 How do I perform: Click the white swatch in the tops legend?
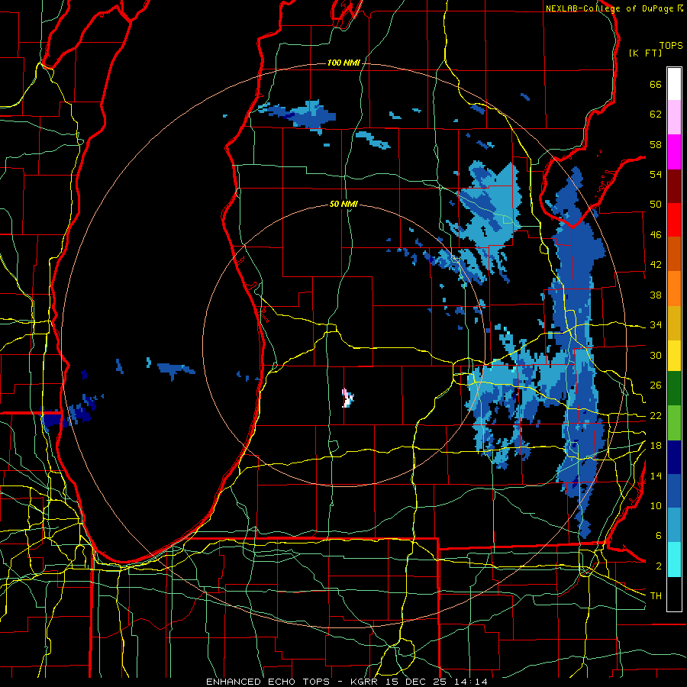click(x=674, y=84)
